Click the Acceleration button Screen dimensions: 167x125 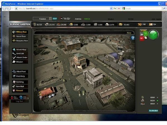coord(153,111)
